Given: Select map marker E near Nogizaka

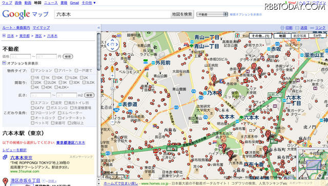Looking at the screenshot, I should (214, 80).
